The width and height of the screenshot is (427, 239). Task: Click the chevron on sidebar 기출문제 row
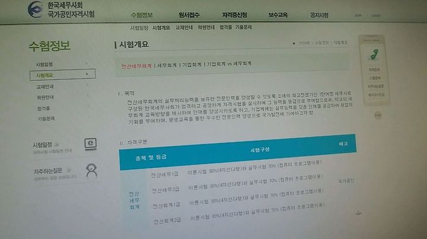pos(88,117)
